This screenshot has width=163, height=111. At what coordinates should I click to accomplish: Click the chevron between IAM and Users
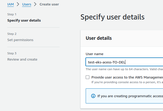click(x=18, y=4)
